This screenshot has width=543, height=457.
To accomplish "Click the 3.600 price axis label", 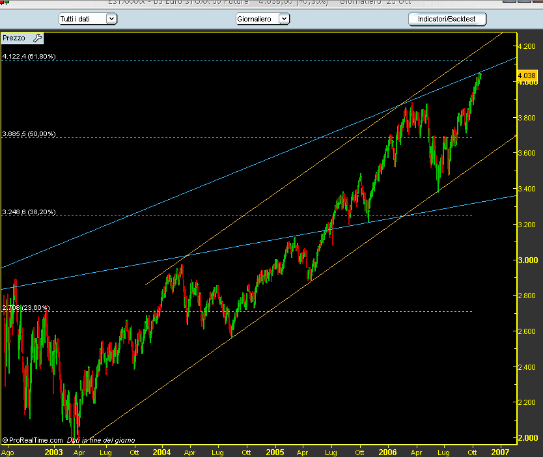I will (526, 153).
